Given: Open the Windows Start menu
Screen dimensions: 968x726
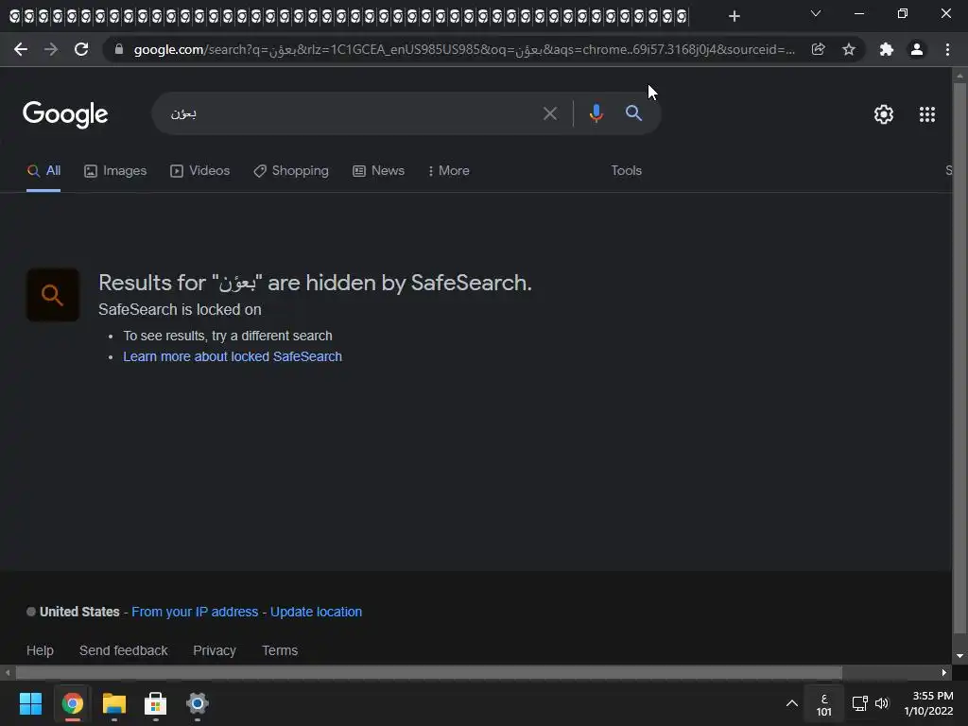Looking at the screenshot, I should tap(30, 703).
